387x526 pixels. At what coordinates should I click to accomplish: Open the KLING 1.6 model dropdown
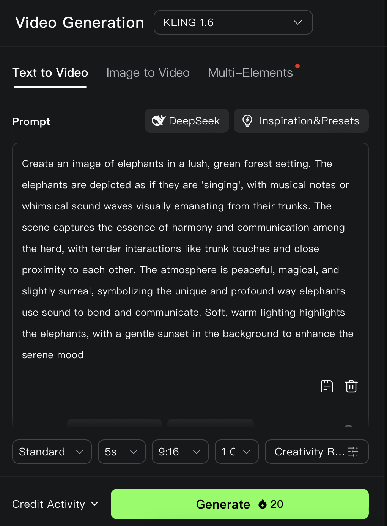click(233, 22)
